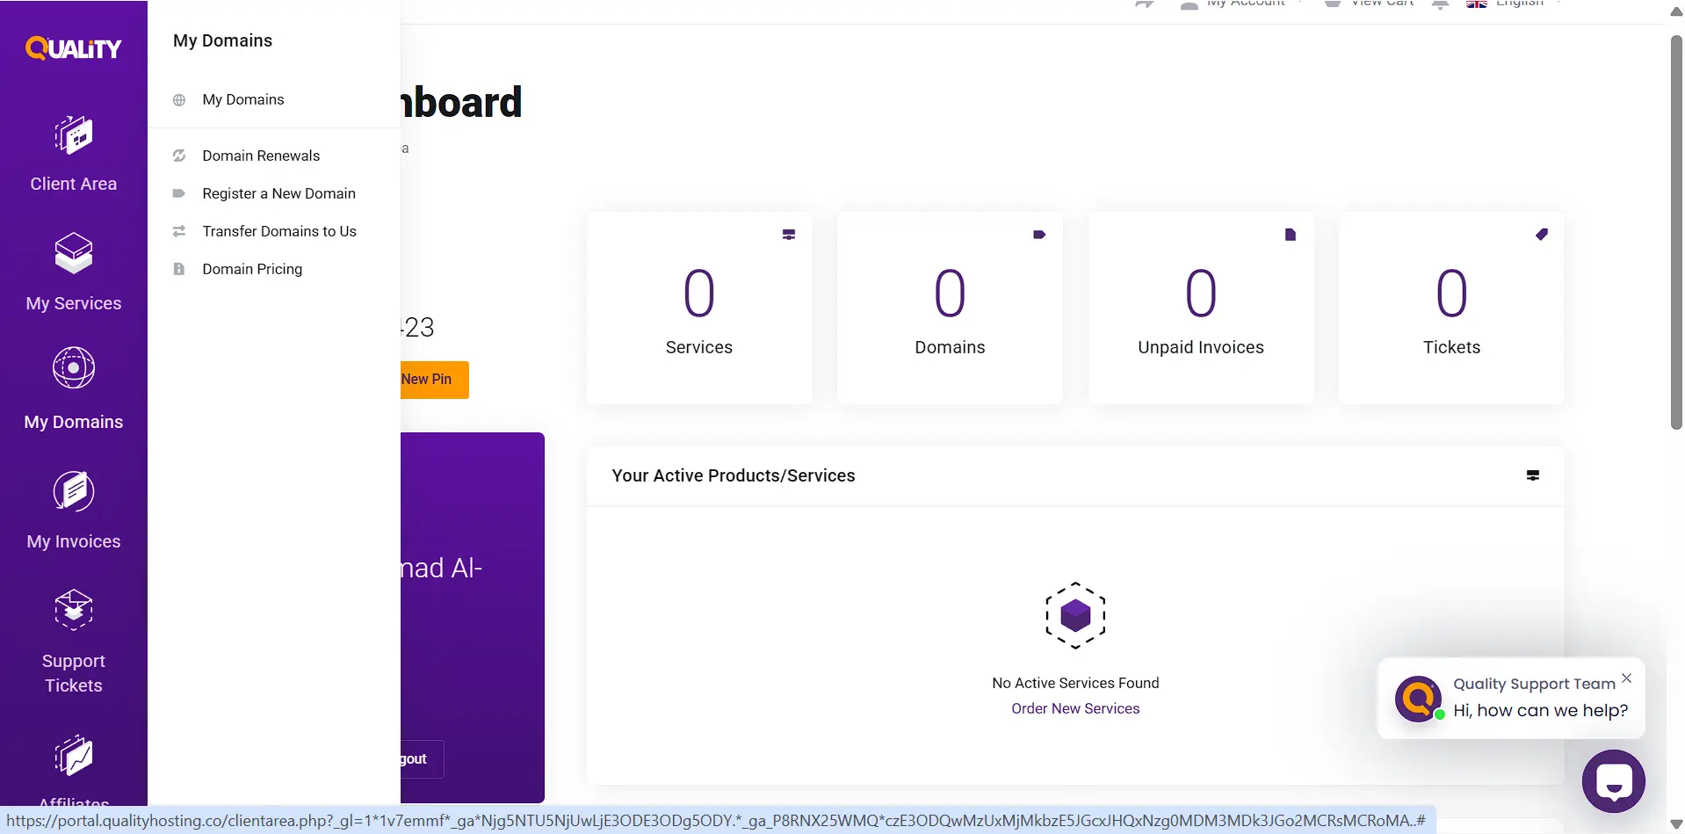Select Register a New Domain
This screenshot has width=1685, height=834.
[278, 193]
